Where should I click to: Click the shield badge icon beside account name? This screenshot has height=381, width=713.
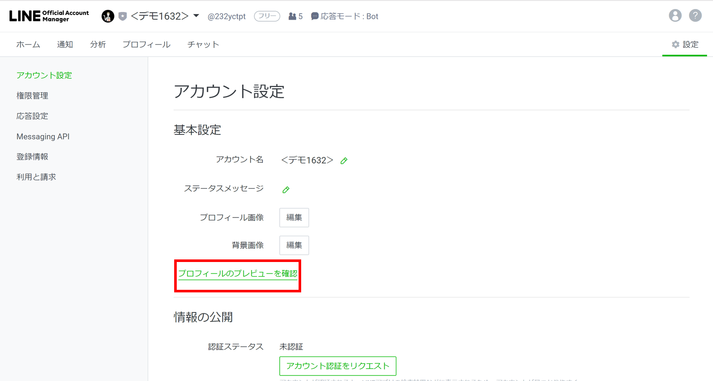pos(123,16)
